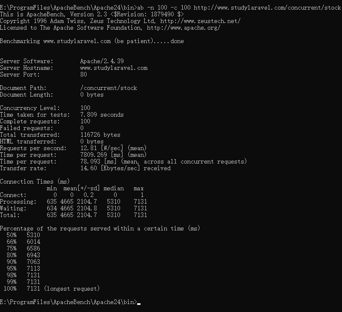Click the Server Software value Apache/2.4.39
342x312 pixels.
pos(102,61)
